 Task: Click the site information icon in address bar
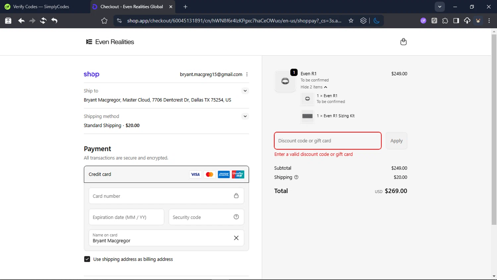tap(119, 20)
